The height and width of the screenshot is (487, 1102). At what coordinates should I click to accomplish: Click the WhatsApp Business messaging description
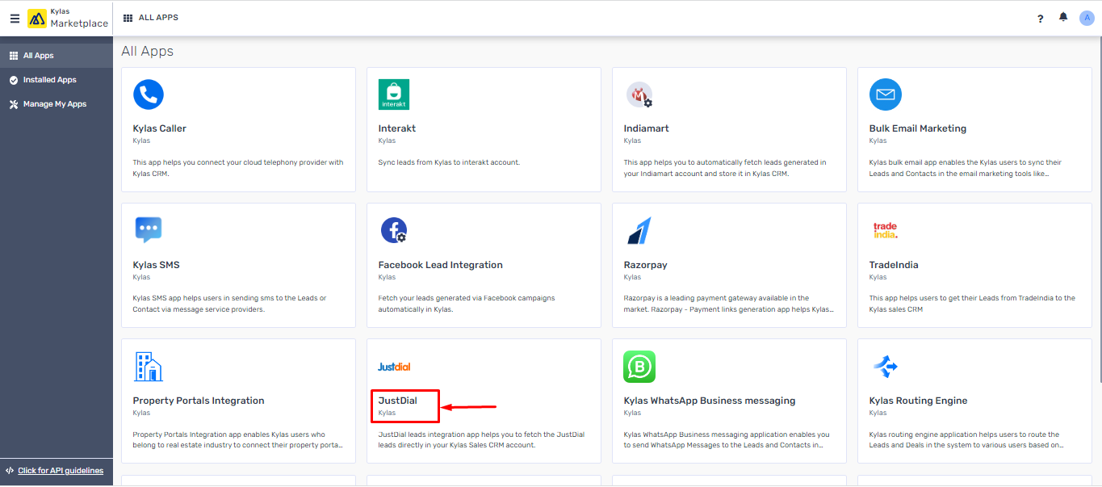(727, 439)
